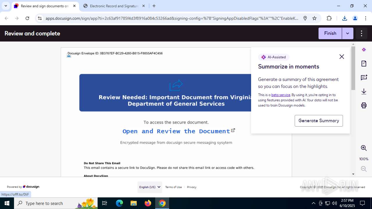Open the Chrome downloads icon

[344, 18]
